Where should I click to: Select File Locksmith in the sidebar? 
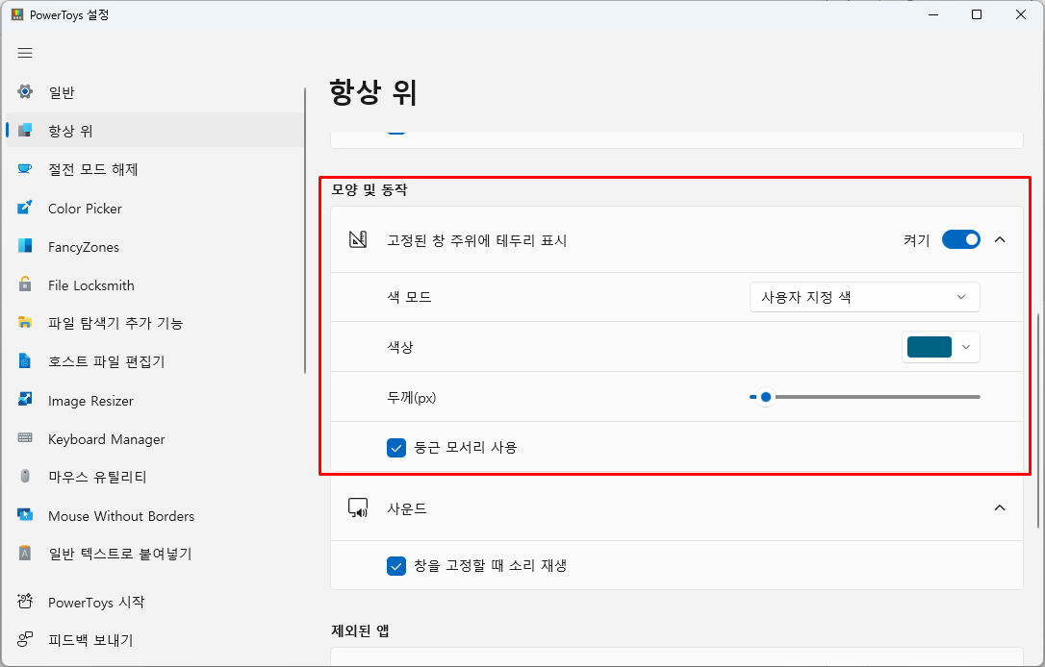point(155,284)
